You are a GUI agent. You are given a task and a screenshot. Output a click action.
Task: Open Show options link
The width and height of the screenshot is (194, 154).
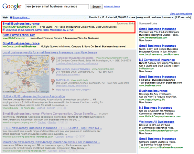[x=21, y=18]
